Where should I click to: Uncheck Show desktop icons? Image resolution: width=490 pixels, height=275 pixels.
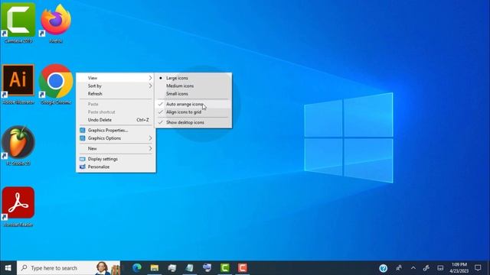coord(193,122)
